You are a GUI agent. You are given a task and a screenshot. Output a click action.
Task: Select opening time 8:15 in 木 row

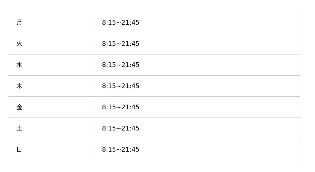109,86
